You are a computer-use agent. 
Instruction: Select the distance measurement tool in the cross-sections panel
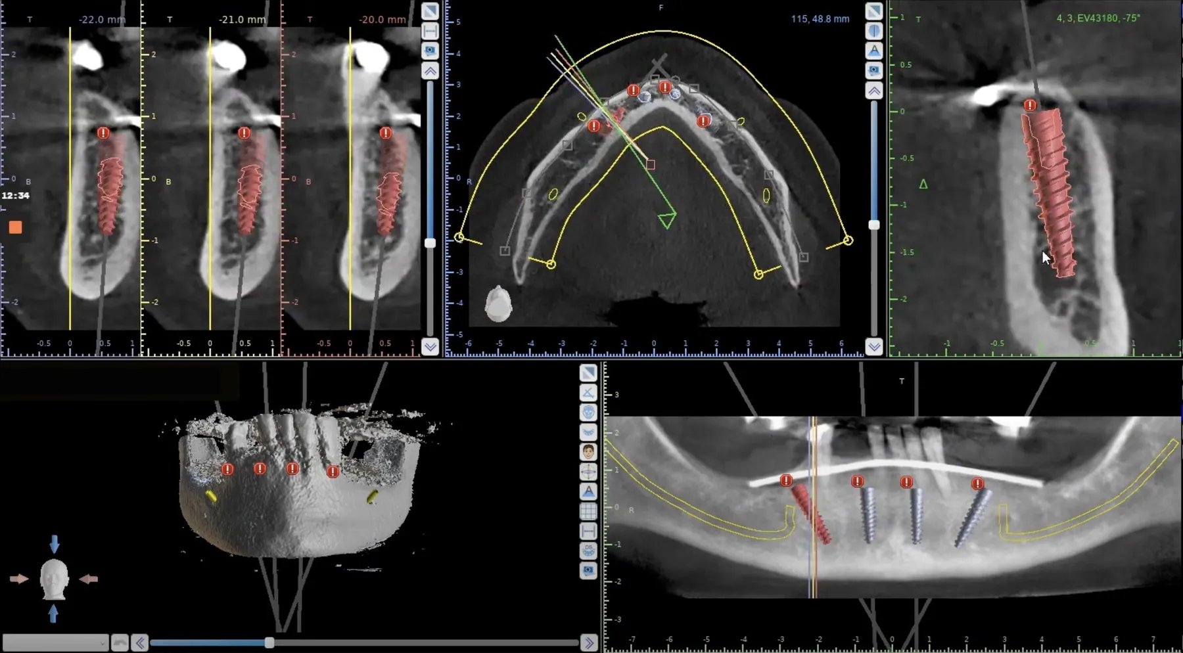click(430, 31)
